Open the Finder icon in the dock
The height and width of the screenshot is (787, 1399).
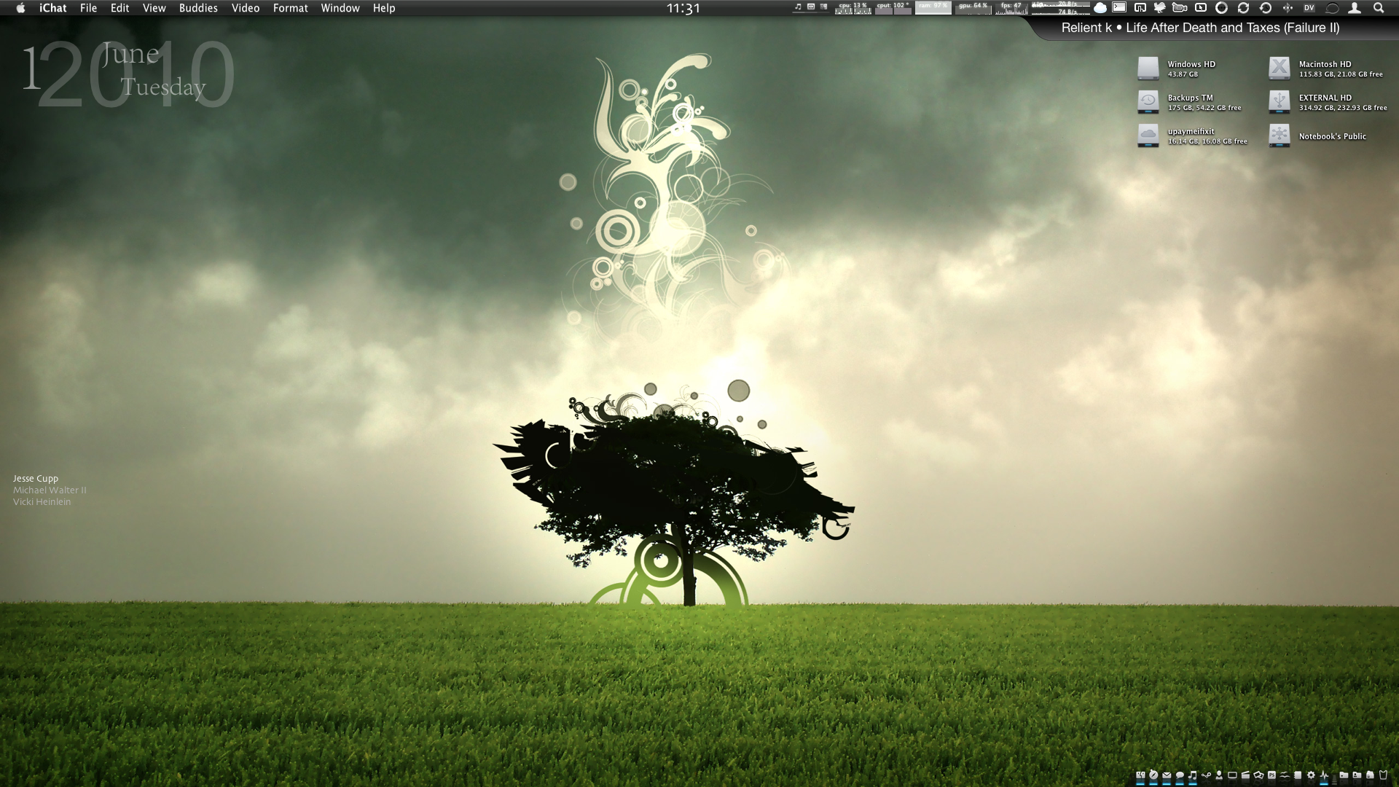coord(1140,775)
